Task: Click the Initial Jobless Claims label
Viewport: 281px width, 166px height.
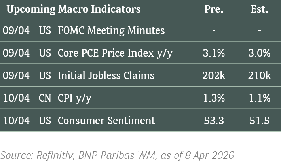Action: 106,75
